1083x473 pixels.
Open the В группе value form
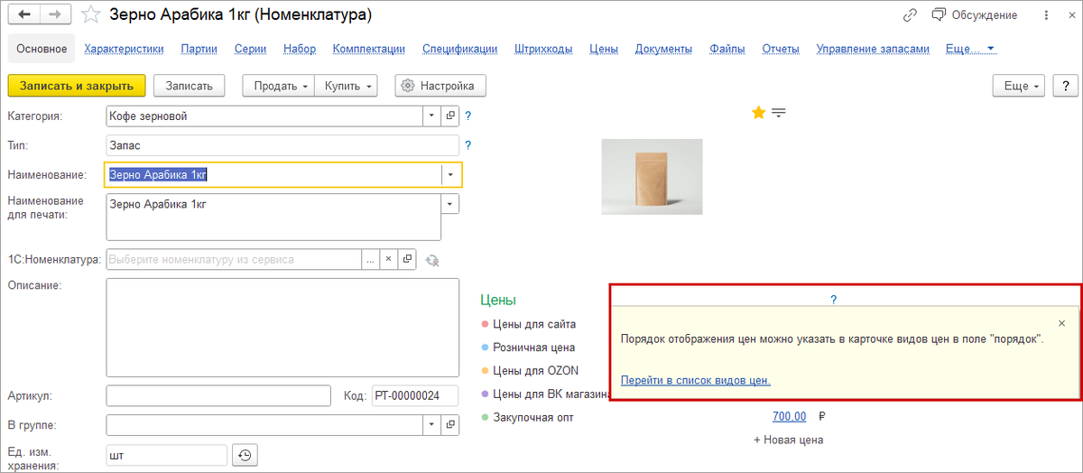click(x=450, y=423)
